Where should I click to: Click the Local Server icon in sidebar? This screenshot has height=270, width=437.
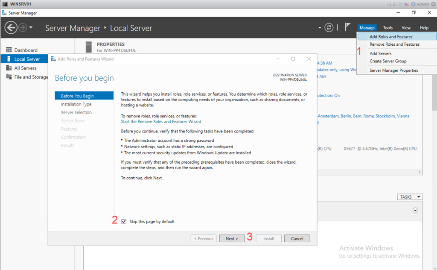[9, 59]
